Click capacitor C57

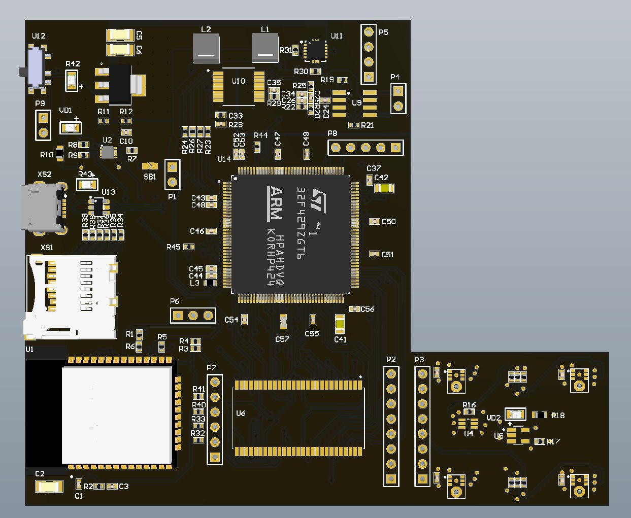(x=283, y=322)
